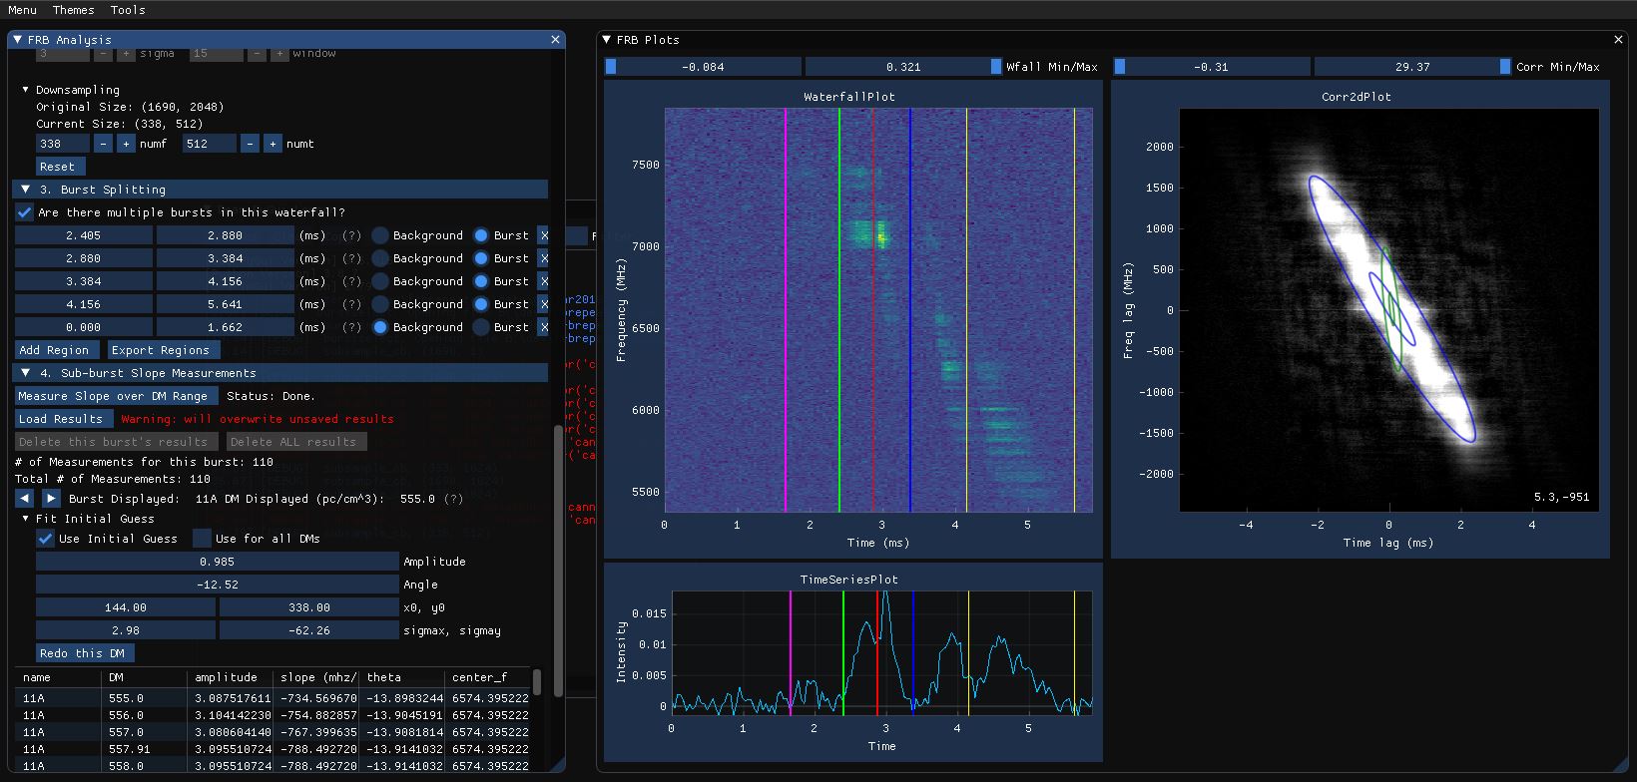Collapse the FRB Plots window triangle

point(606,40)
